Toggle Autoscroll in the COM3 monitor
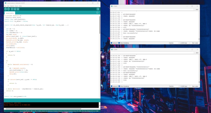Screen dimensions: 211x113 [x=111, y=43]
